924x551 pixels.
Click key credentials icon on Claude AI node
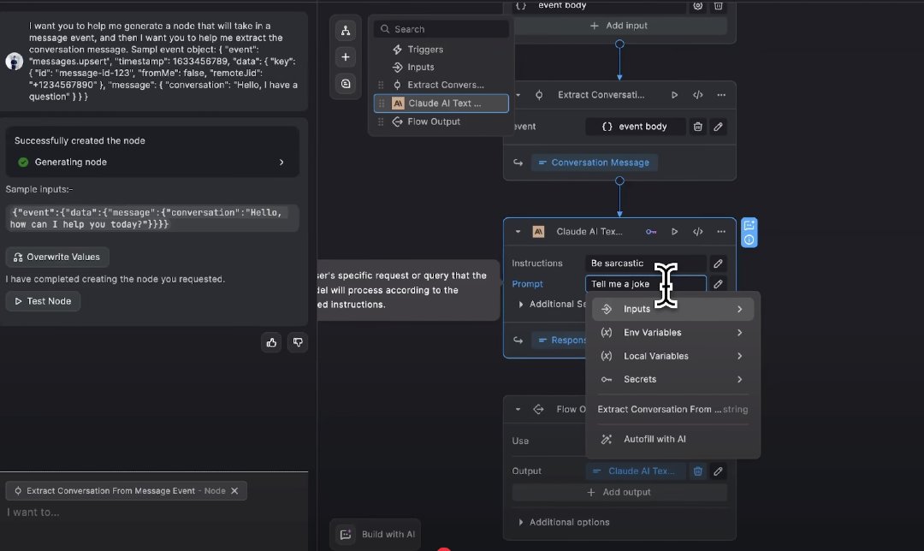(x=651, y=232)
